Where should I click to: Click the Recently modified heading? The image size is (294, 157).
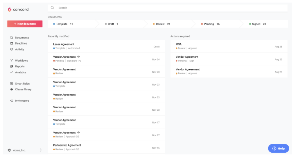pos(58,36)
